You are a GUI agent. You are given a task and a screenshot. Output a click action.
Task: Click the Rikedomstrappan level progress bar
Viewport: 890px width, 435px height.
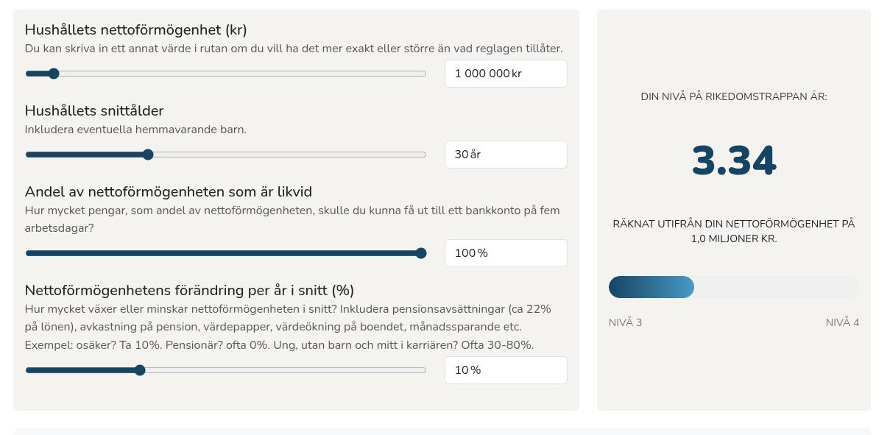[x=733, y=287]
